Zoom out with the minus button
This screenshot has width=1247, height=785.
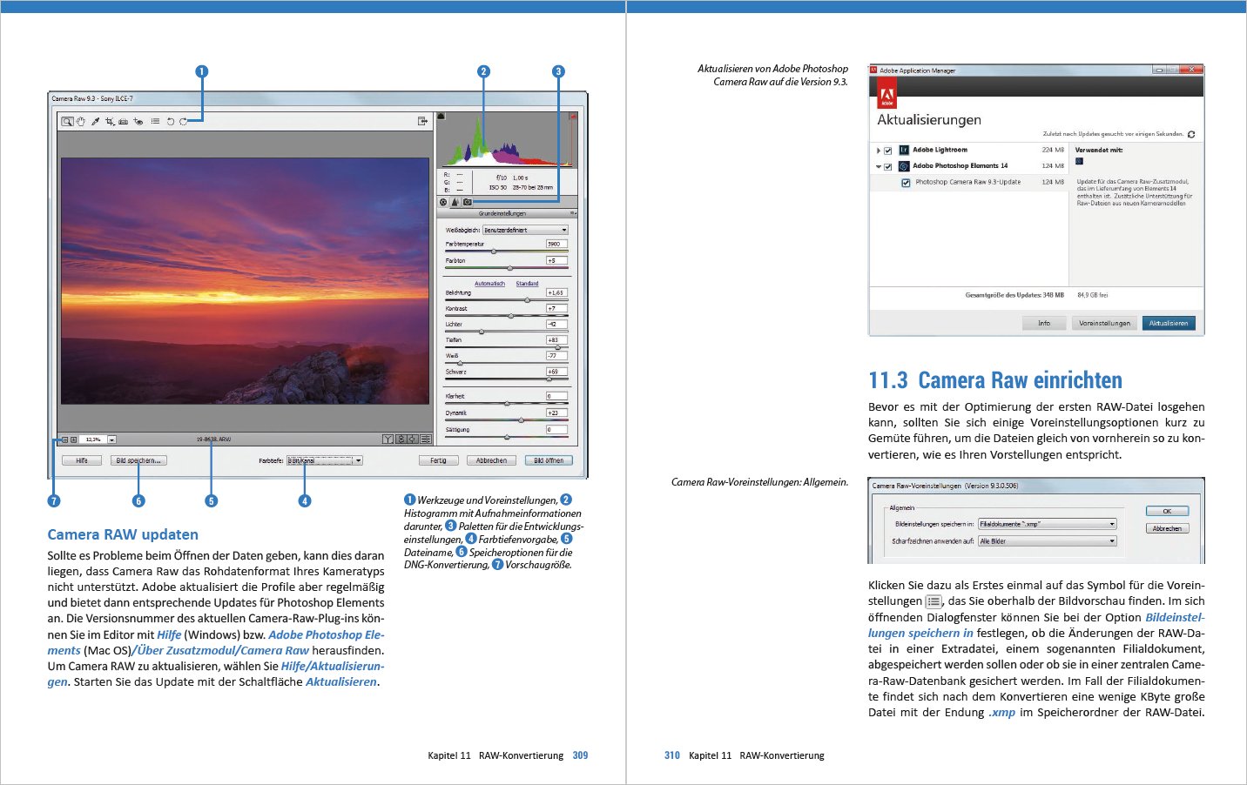point(64,439)
